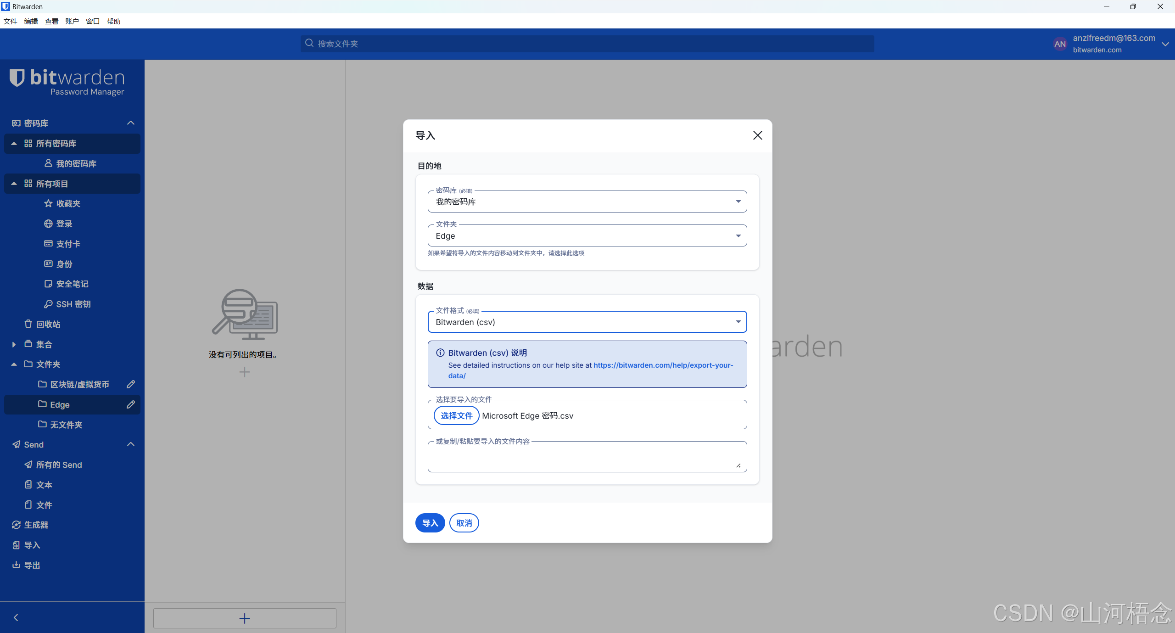The height and width of the screenshot is (633, 1175).
Task: Click the search magnifier icon in top bar
Action: tap(309, 43)
